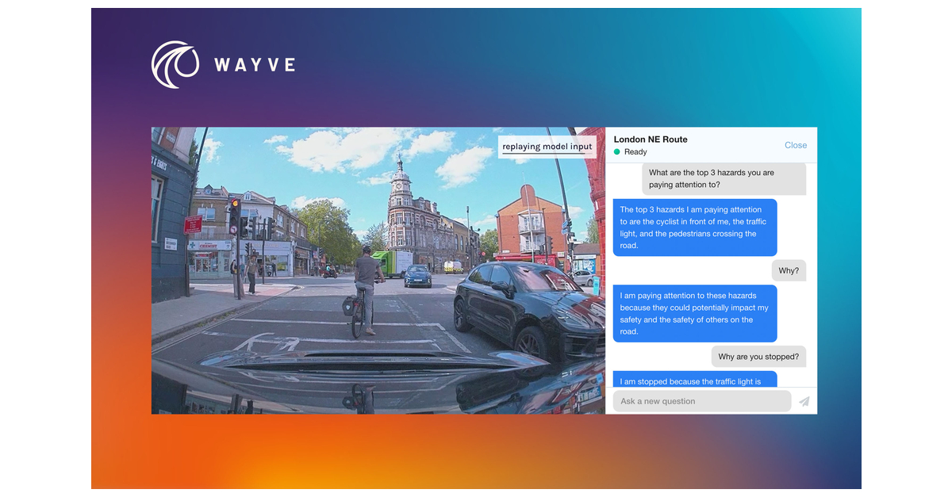The image size is (952, 497).
Task: Click the model's blue hazards response bubble
Action: (694, 227)
